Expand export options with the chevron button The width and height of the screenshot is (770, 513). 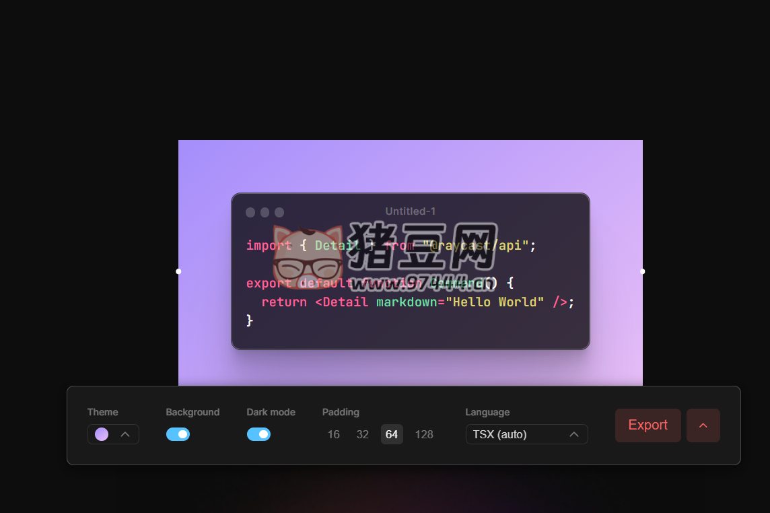point(703,425)
